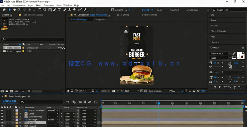The width and height of the screenshot is (247, 127).
Task: Select the Rotation tool
Action: (40, 10)
